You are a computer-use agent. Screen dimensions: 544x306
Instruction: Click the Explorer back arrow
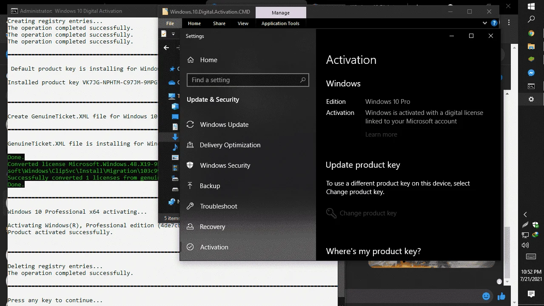[x=166, y=48]
